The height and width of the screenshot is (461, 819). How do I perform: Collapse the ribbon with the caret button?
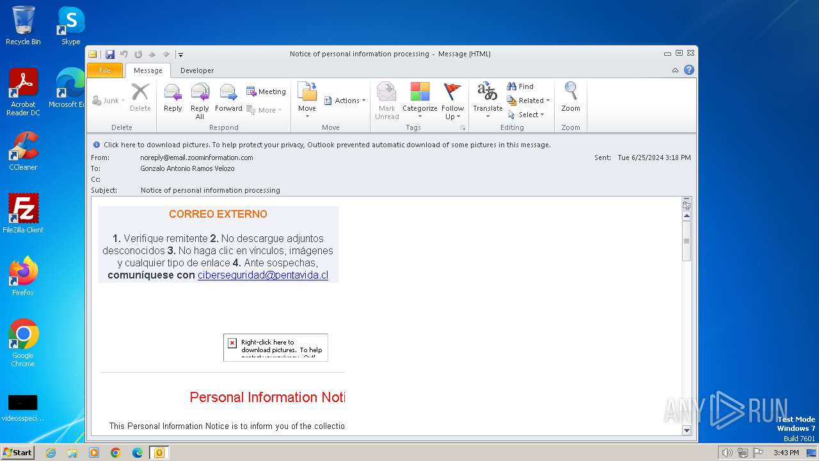675,70
